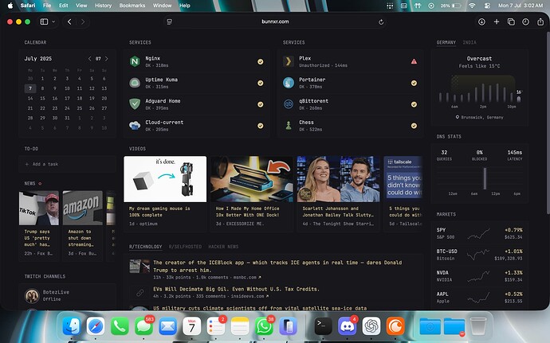Click the Add a task field
The width and height of the screenshot is (550, 343).
49,164
